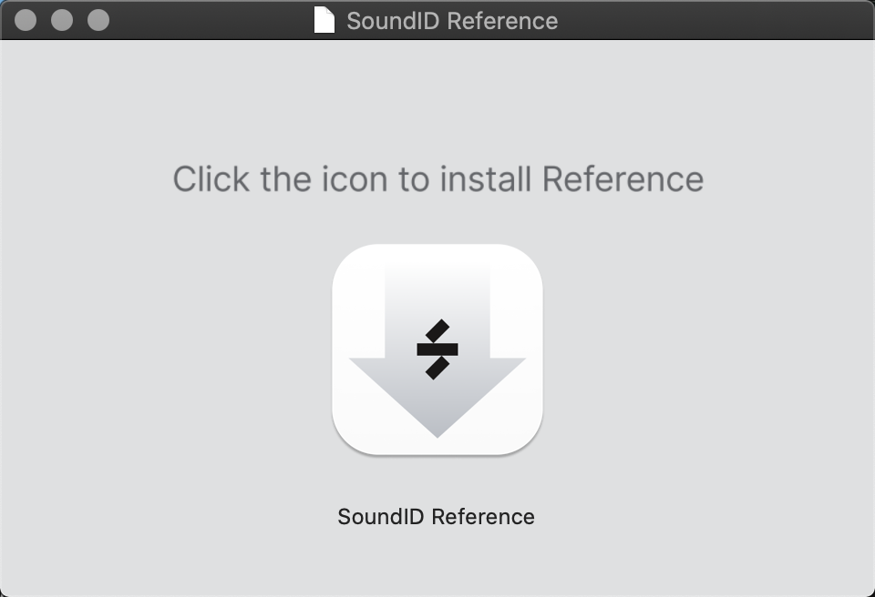Launch the SoundID Reference installer icon
This screenshot has height=597, width=875.
(437, 349)
